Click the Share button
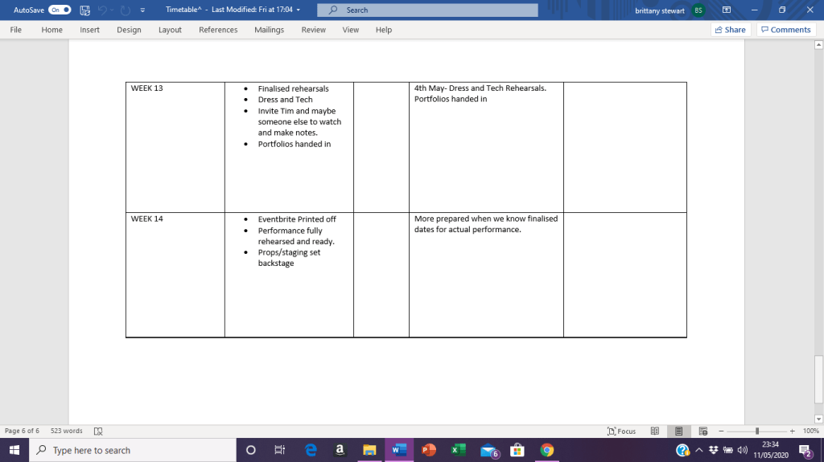This screenshot has height=462, width=824. coord(731,30)
